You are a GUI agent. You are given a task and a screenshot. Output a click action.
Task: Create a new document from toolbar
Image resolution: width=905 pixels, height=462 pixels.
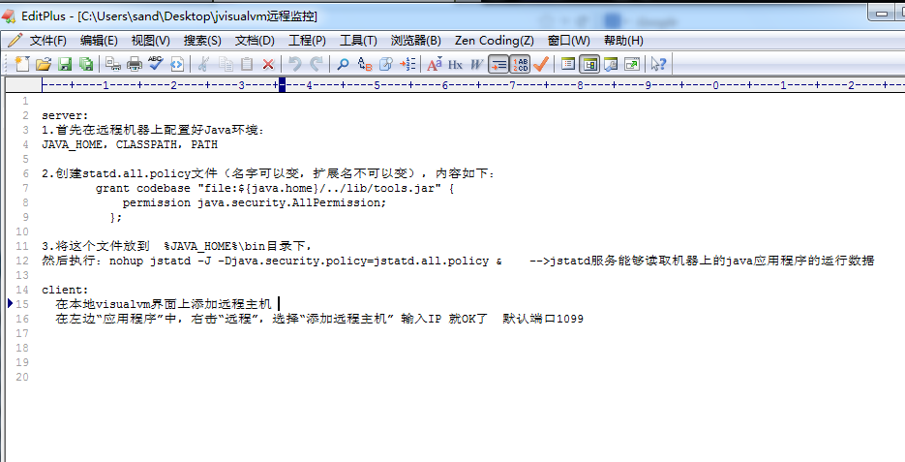[22, 64]
